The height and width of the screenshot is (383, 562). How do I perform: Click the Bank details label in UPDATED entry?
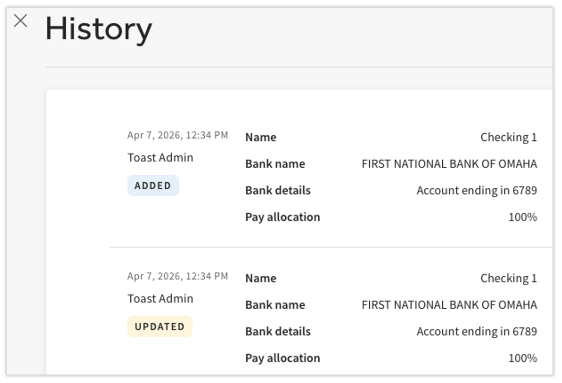point(278,332)
